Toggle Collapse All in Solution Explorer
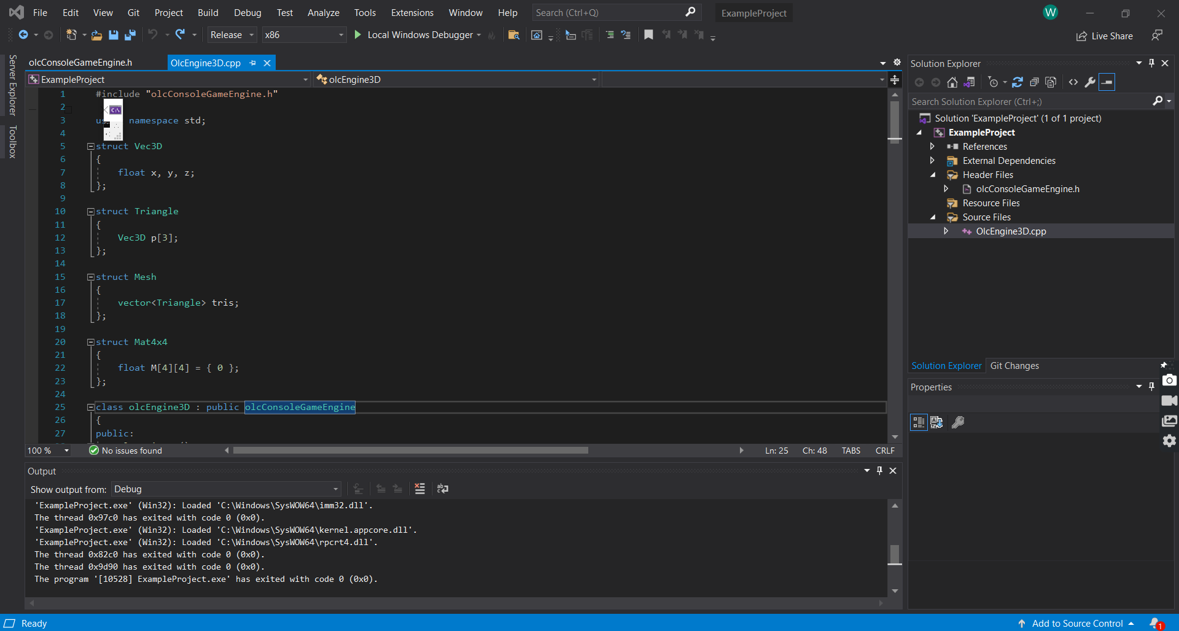 click(x=1034, y=82)
